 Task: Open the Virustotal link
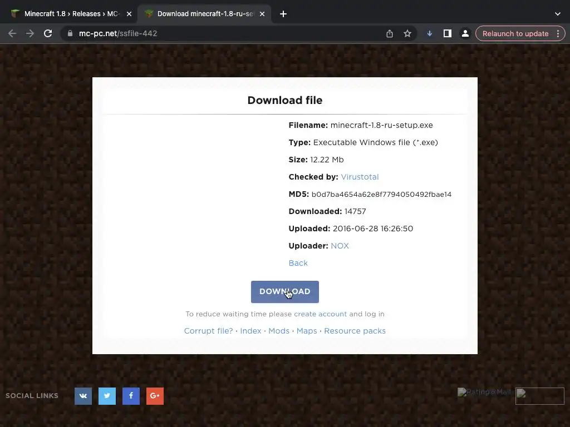point(360,177)
